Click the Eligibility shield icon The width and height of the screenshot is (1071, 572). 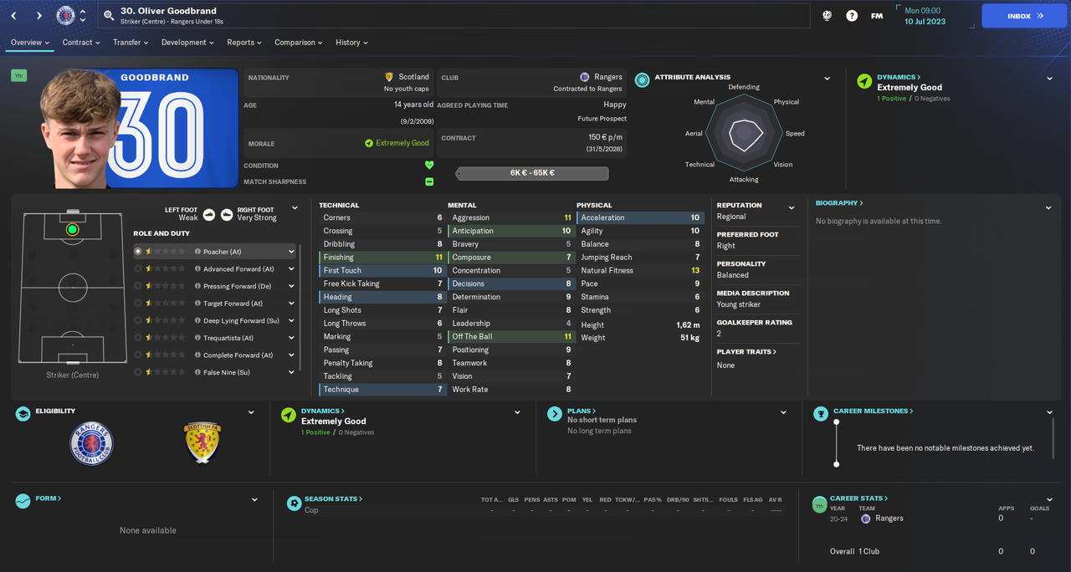pyautogui.click(x=23, y=414)
